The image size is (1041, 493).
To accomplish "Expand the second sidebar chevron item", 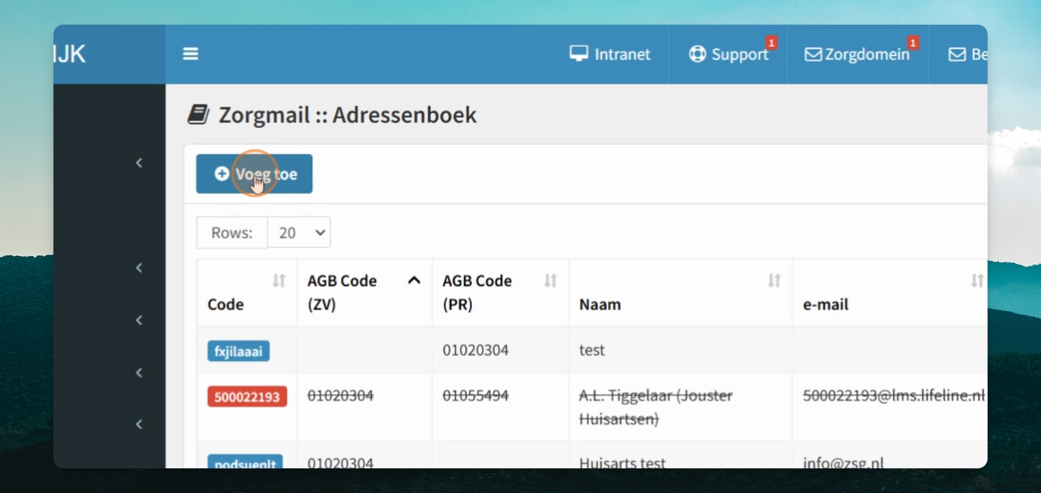I will pyautogui.click(x=139, y=268).
